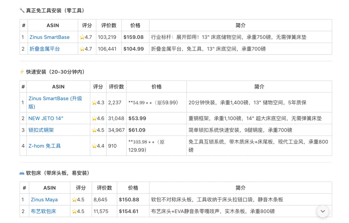Click the star icon in Zinus SmartBase $159.08 row

coord(82,37)
